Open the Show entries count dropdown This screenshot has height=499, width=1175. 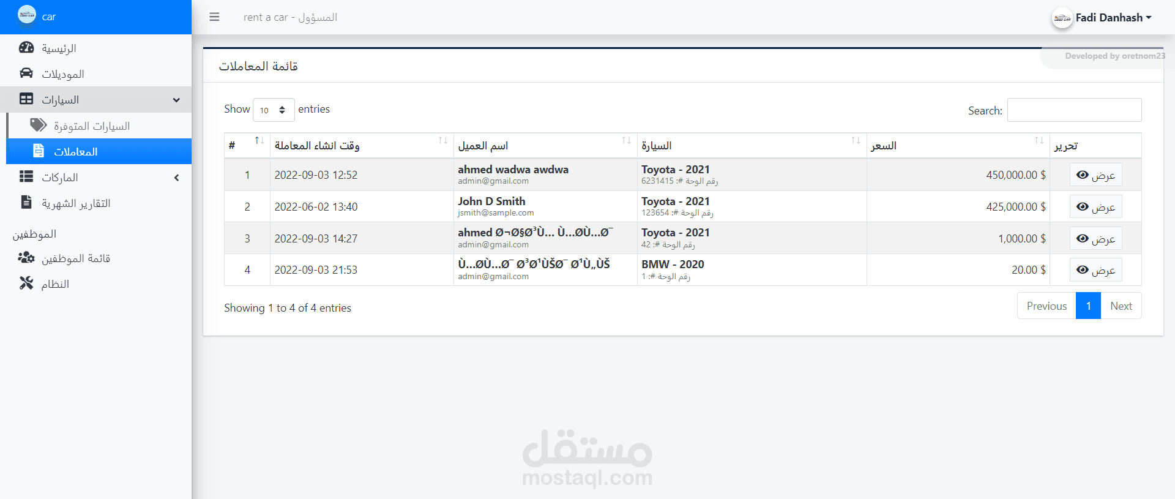274,110
